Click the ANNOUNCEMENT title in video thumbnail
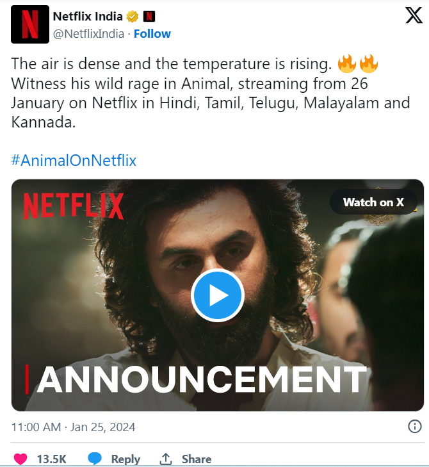Viewport: 429px width, 467px height. [202, 379]
